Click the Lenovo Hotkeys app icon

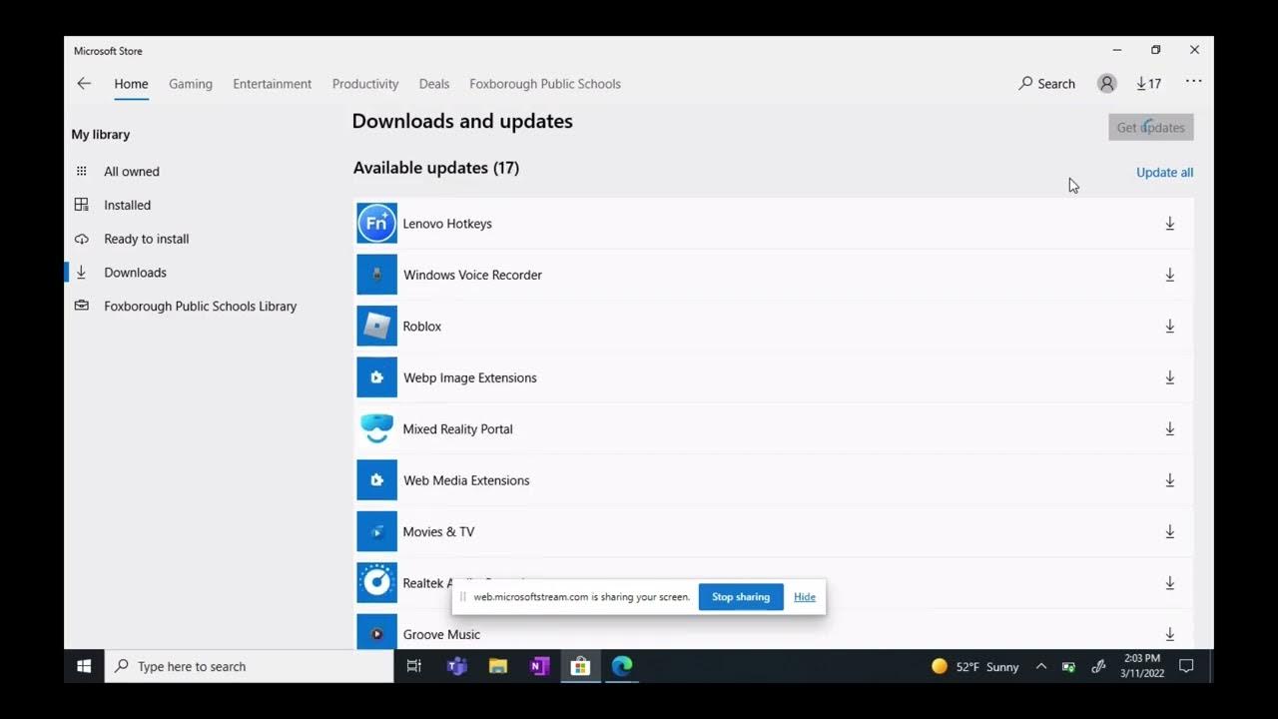pos(376,224)
